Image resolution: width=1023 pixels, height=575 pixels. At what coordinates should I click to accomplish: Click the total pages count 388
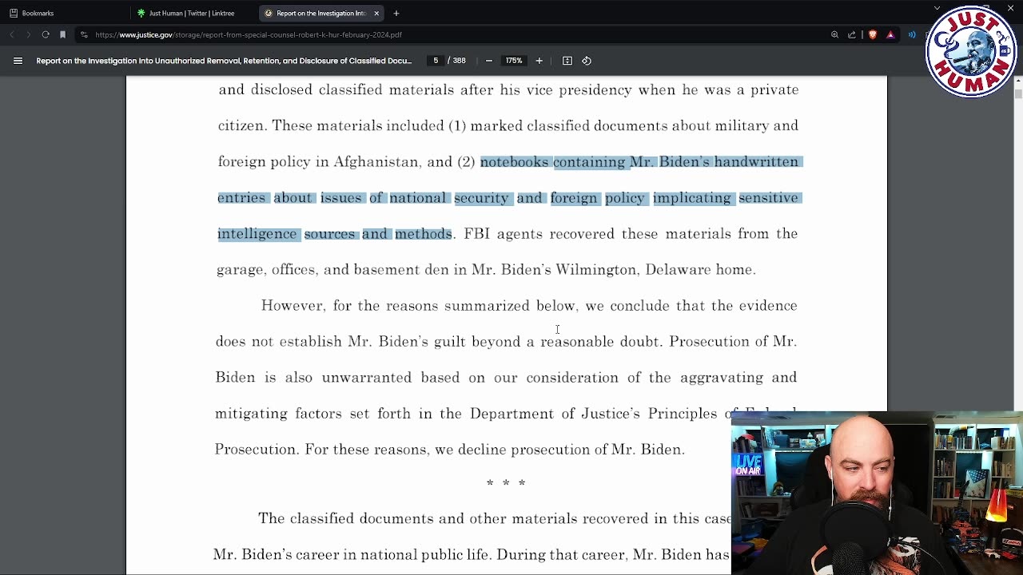pyautogui.click(x=460, y=61)
